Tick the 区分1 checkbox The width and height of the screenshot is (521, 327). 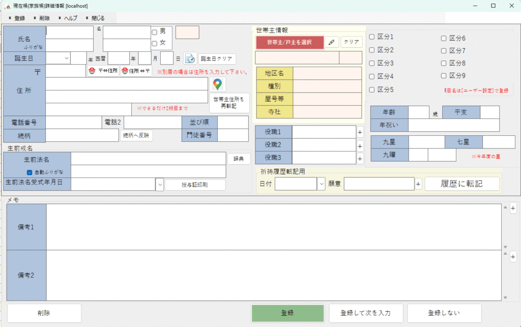tap(372, 37)
